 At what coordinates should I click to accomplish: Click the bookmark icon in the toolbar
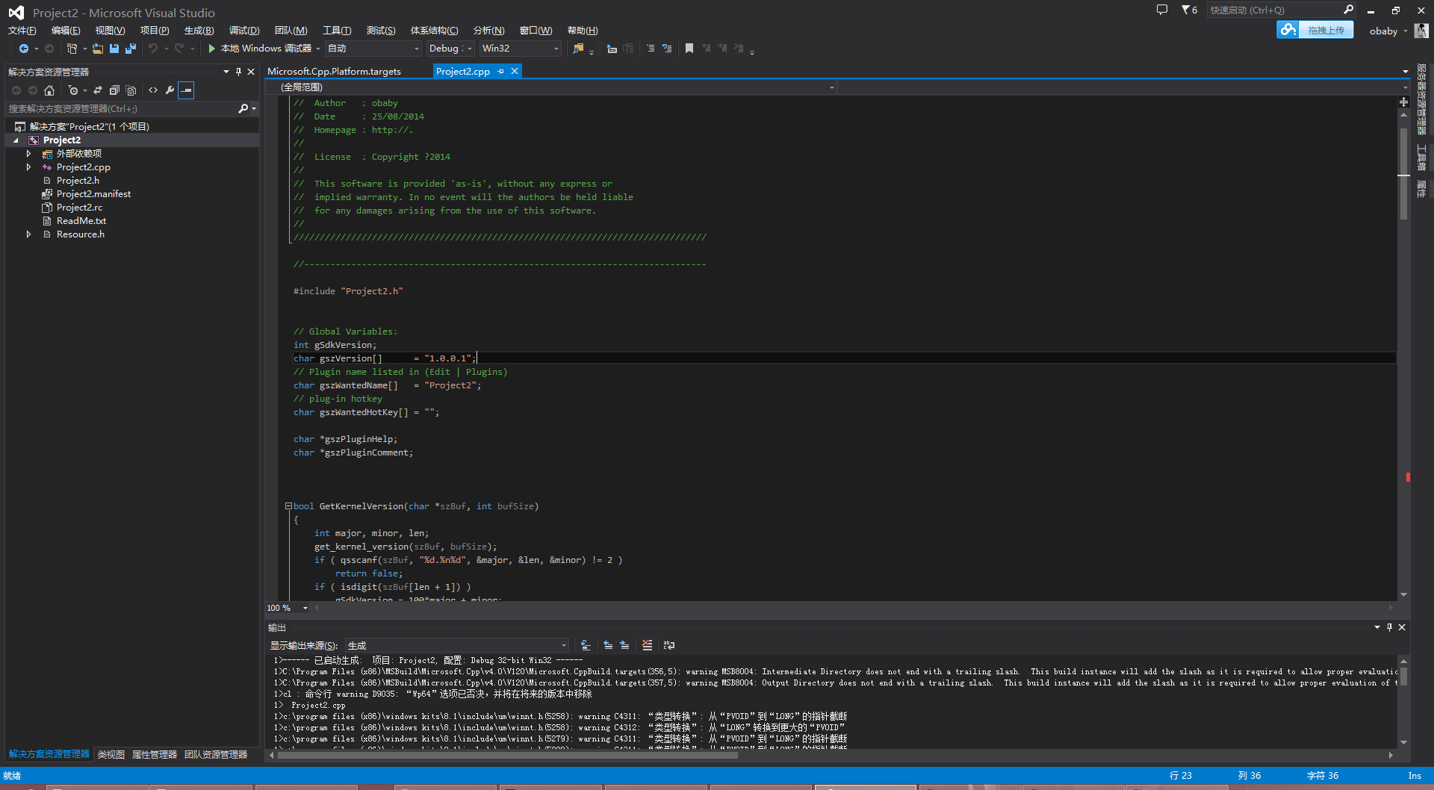tap(689, 49)
